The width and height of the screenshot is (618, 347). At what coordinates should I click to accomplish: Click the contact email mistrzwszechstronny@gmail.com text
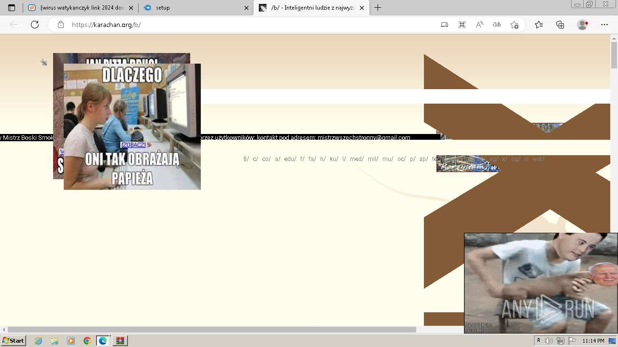(364, 137)
